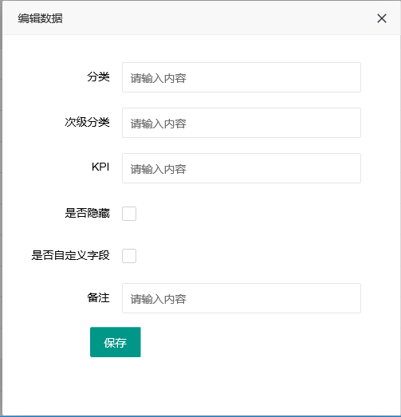Enable the 是否自定义字段 checkbox
The height and width of the screenshot is (417, 401).
click(x=129, y=256)
